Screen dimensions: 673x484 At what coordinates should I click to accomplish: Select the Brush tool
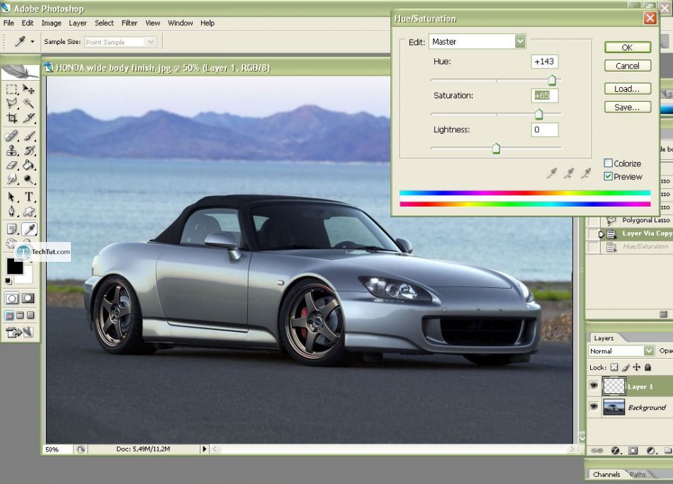(28, 136)
